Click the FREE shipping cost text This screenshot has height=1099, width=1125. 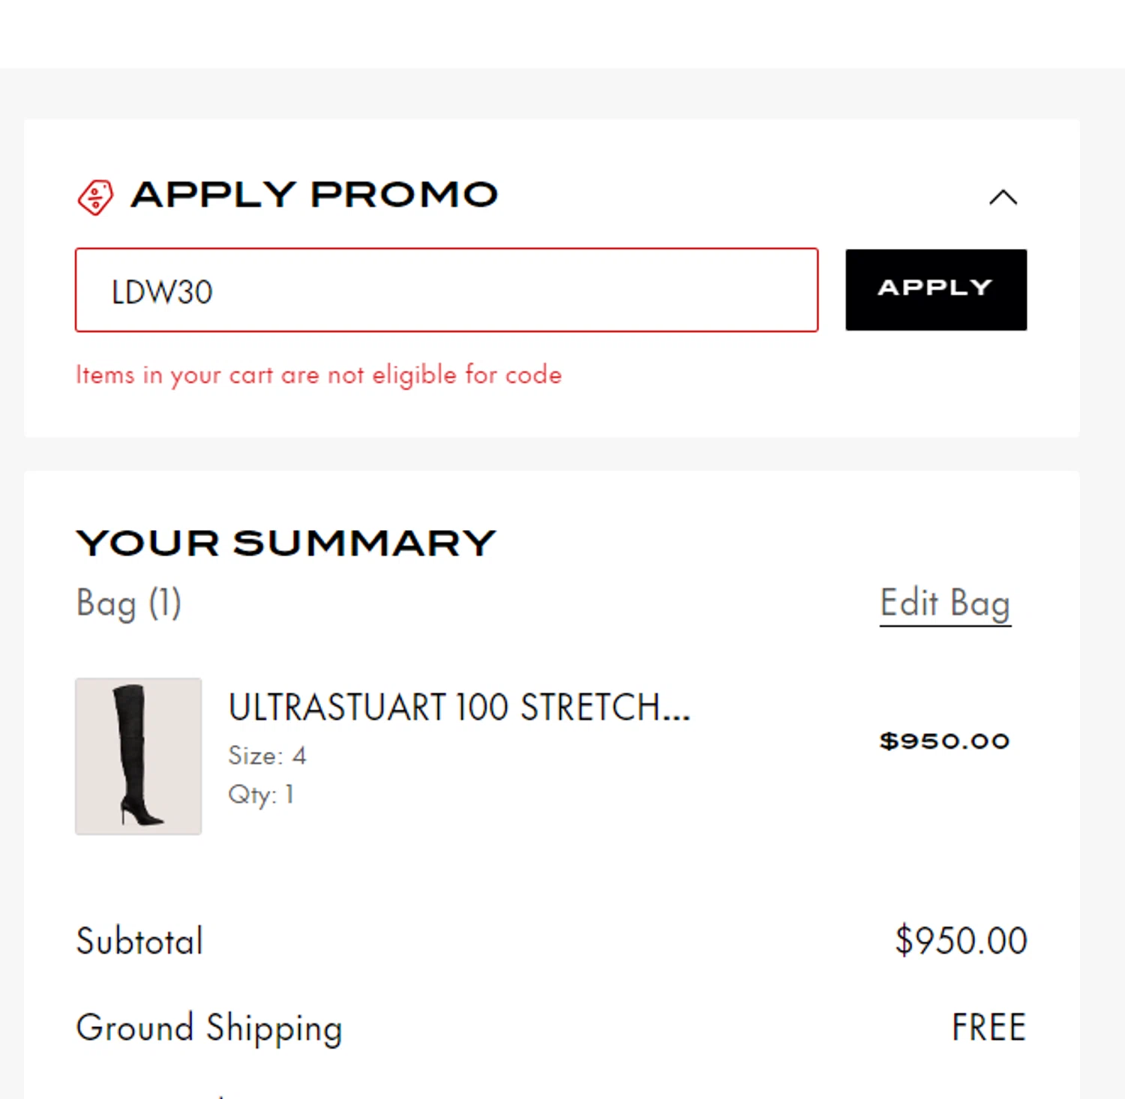tap(988, 1028)
